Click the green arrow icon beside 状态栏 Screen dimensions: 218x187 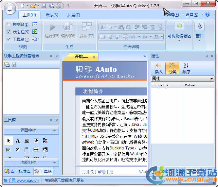point(34,31)
